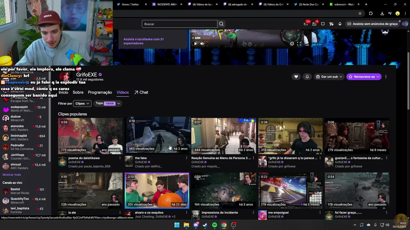This screenshot has height=230, width=410.
Task: Switch to the 'Programação' channel tab
Action: pyautogui.click(x=100, y=92)
